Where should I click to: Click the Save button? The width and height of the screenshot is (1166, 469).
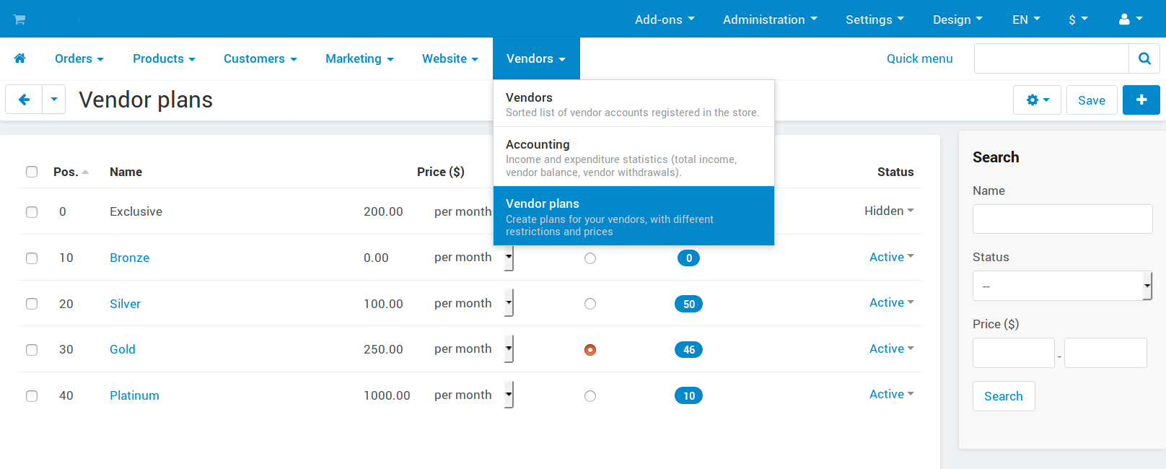tap(1092, 100)
